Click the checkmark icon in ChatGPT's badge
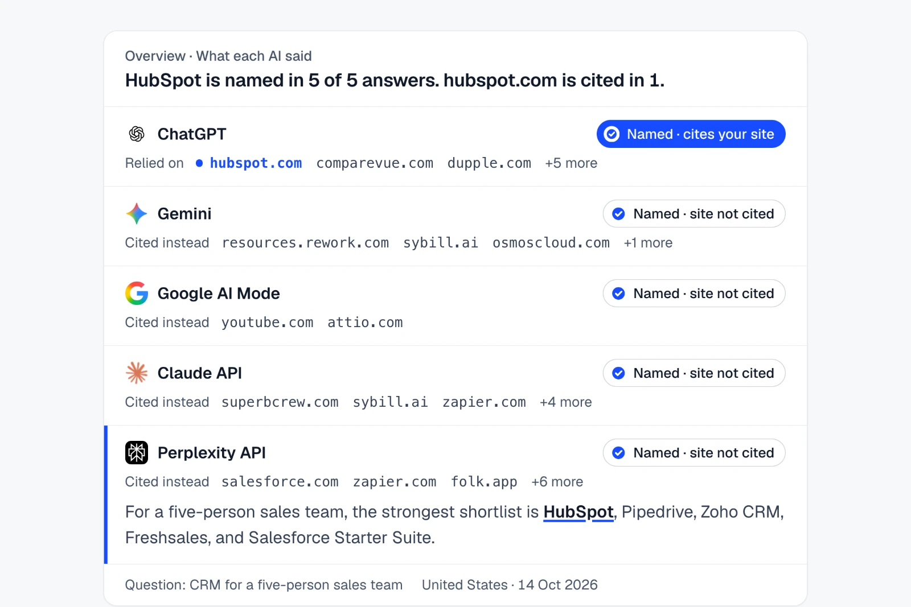 point(612,134)
